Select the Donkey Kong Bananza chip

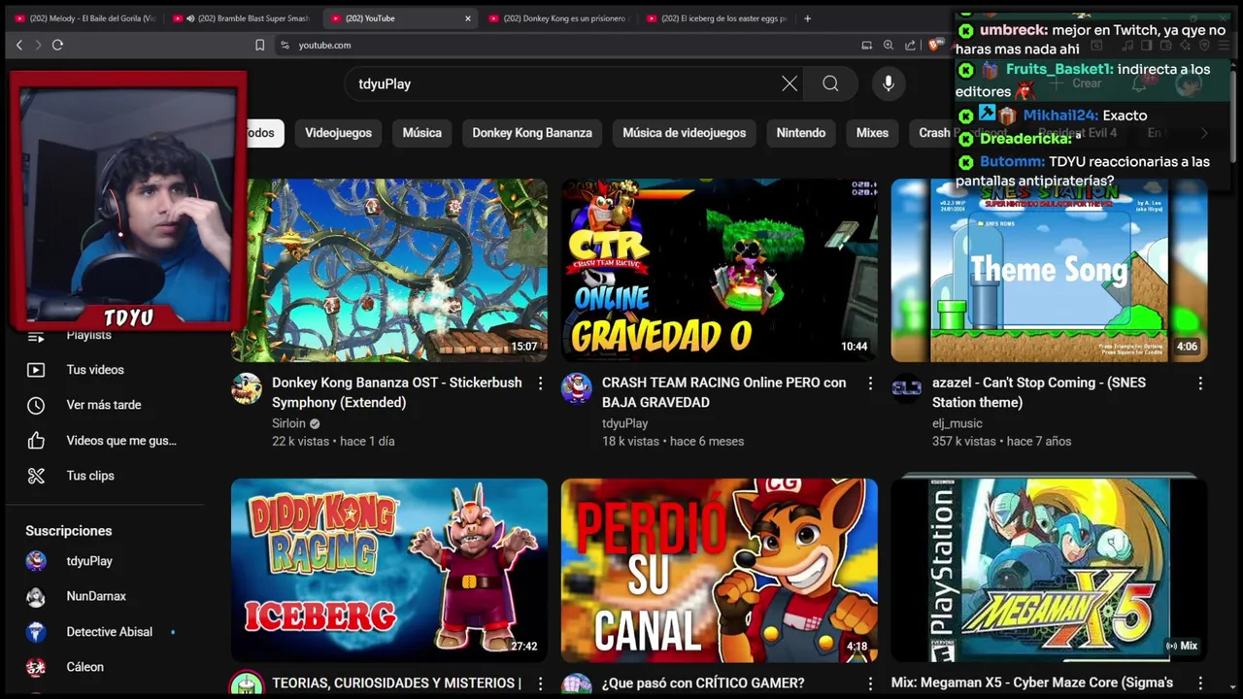(x=532, y=133)
